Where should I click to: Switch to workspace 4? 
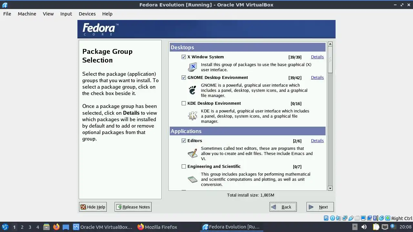[37, 227]
